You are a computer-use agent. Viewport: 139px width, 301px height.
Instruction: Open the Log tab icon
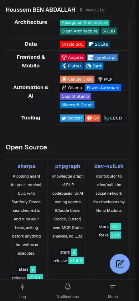click(22, 287)
